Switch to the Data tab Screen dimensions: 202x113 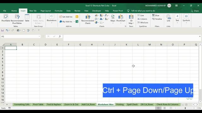click(x=68, y=11)
